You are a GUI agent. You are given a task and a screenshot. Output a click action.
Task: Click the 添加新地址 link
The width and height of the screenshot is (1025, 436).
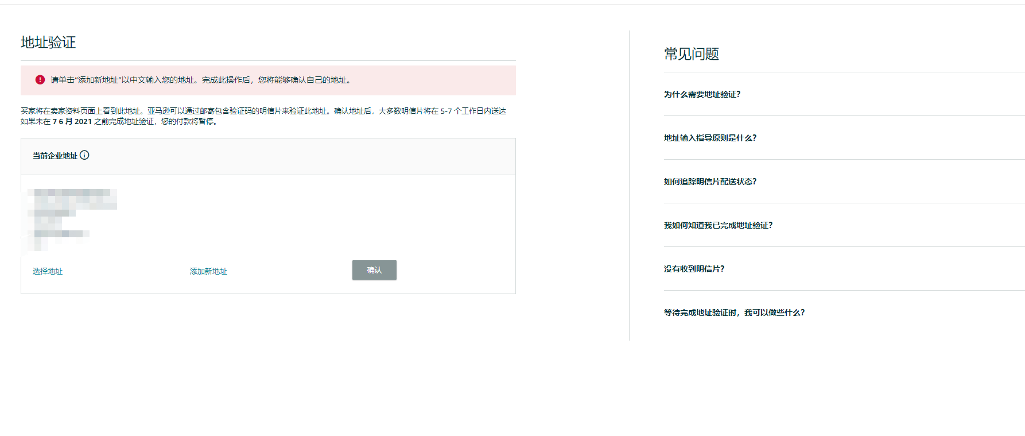click(x=208, y=271)
